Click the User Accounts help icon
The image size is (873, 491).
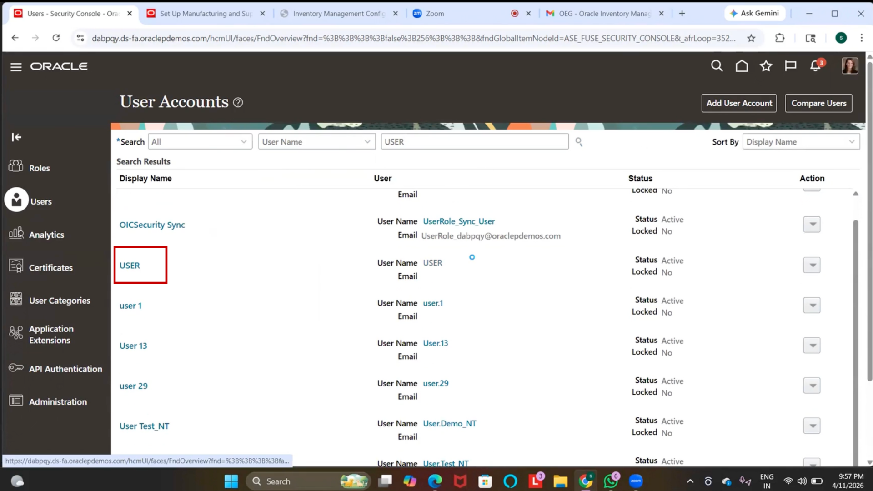238,102
